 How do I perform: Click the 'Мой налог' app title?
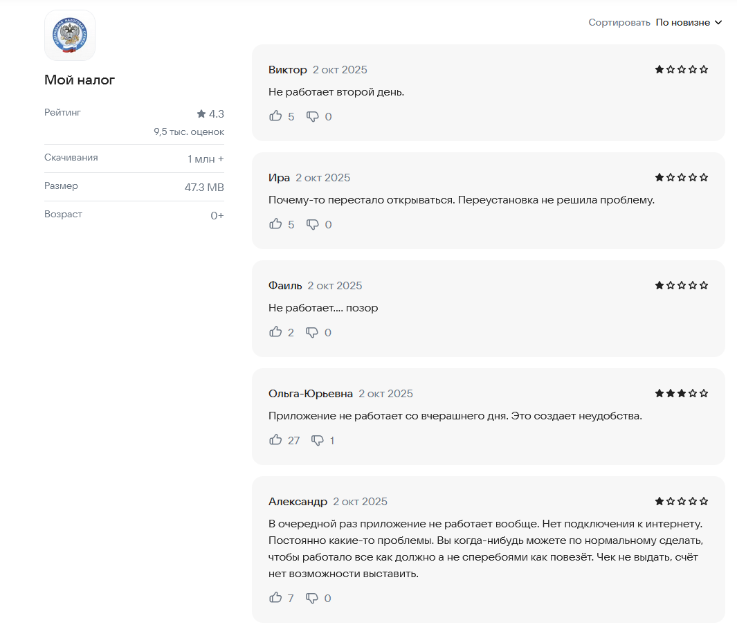(80, 80)
